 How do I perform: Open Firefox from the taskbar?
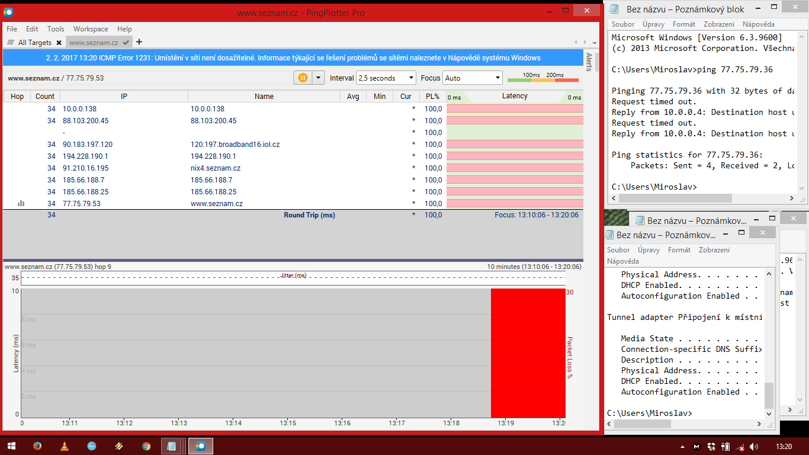click(x=37, y=446)
